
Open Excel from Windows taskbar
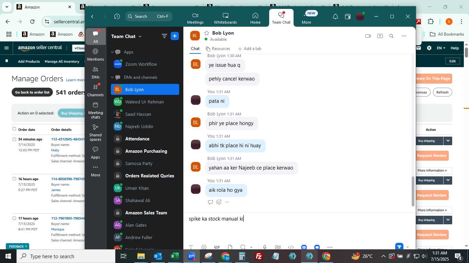click(x=175, y=256)
